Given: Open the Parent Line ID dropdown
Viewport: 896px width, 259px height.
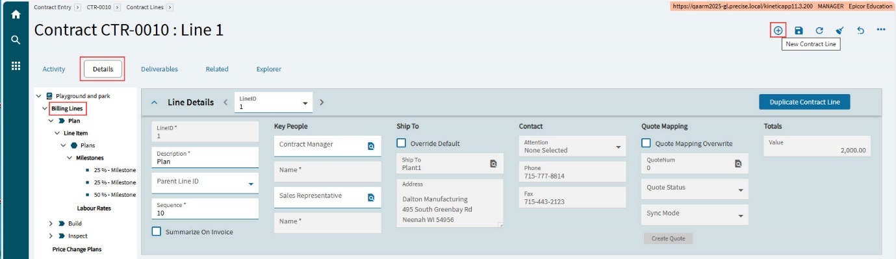Looking at the screenshot, I should (x=251, y=184).
